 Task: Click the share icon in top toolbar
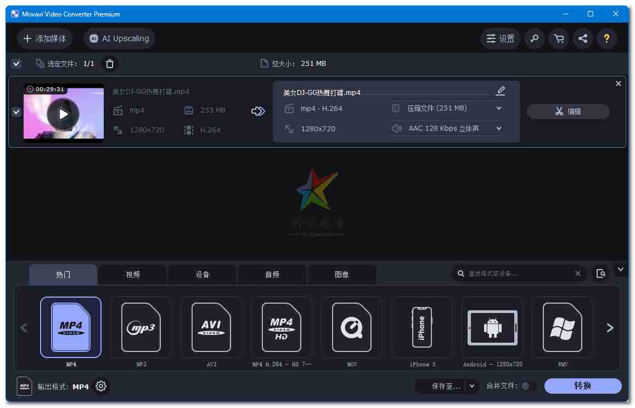click(583, 38)
